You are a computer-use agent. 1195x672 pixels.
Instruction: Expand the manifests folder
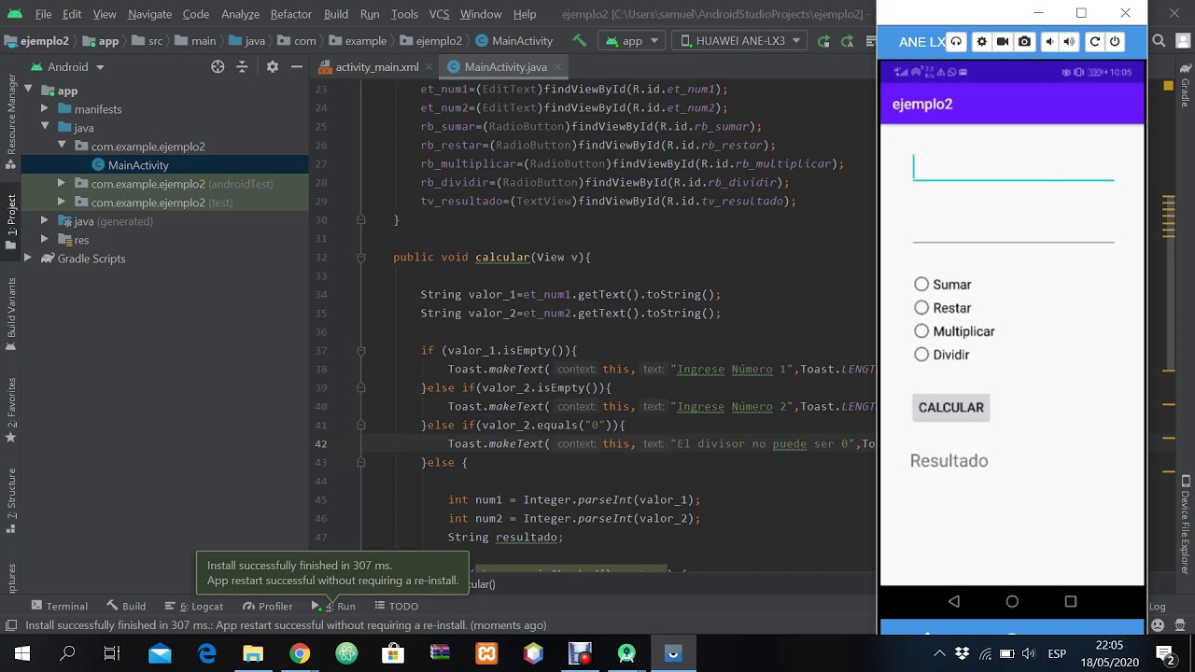[x=44, y=109]
